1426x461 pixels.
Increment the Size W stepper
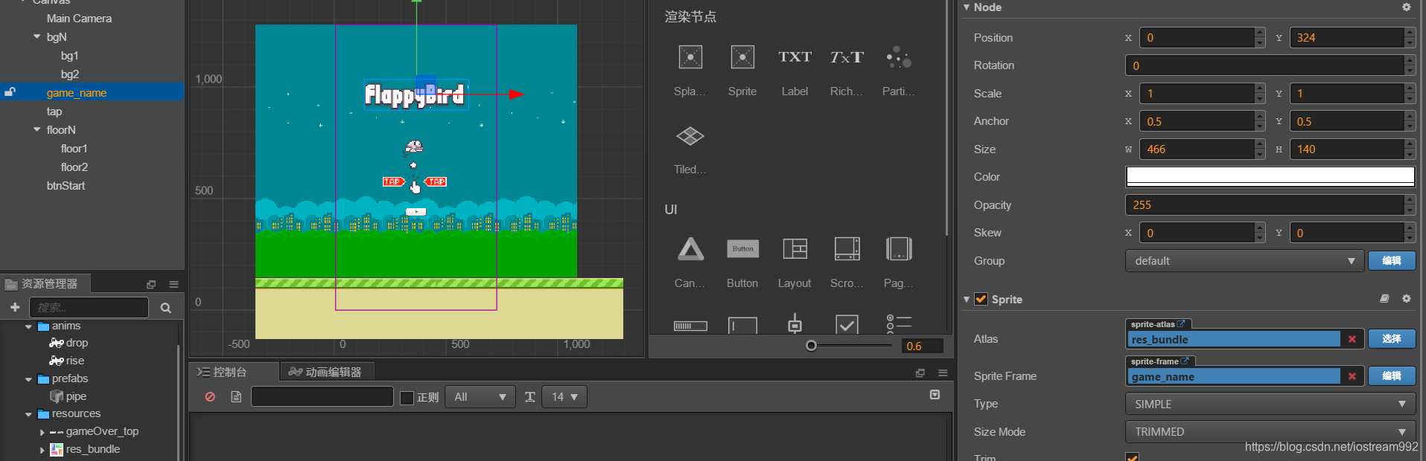click(x=1260, y=145)
